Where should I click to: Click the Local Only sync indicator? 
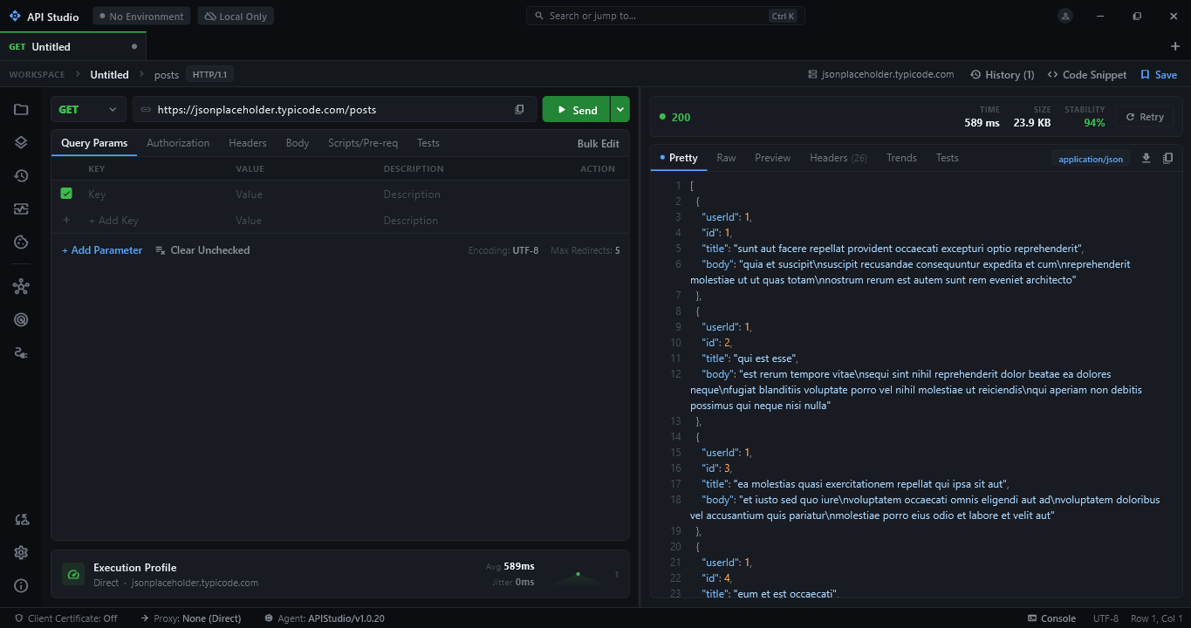pyautogui.click(x=236, y=17)
